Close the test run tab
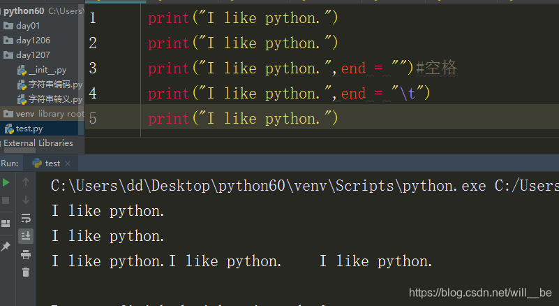This screenshot has width=559, height=306. 68,163
